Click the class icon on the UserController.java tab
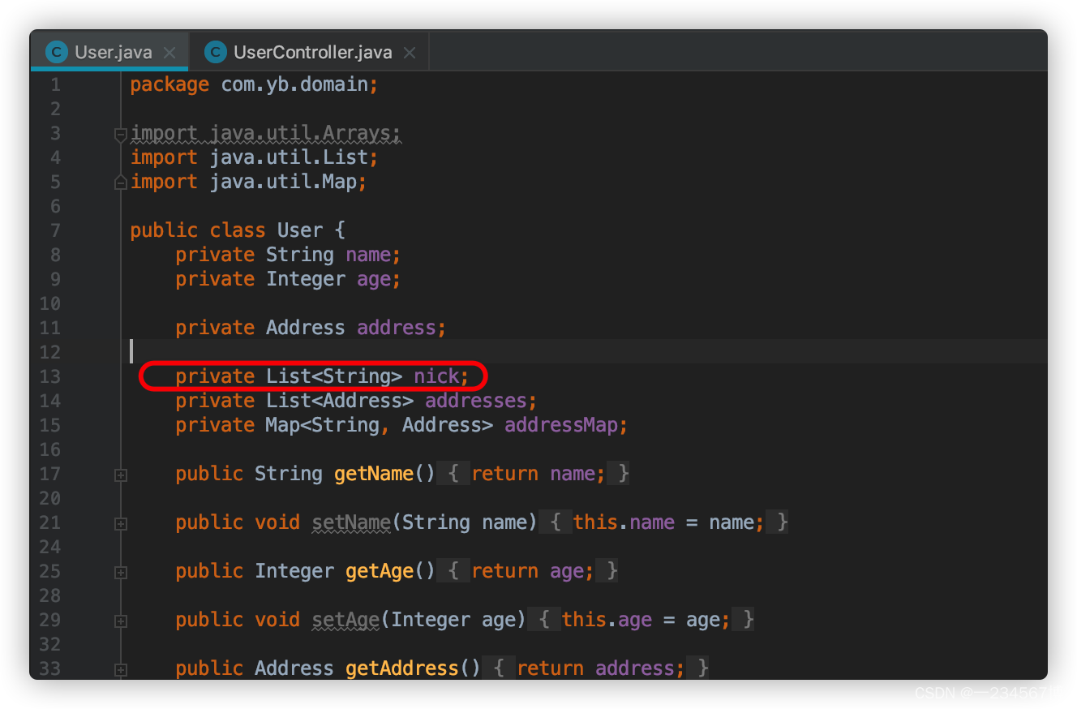 point(214,52)
